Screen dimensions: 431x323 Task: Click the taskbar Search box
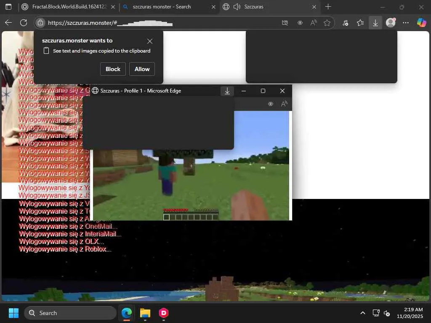click(x=70, y=313)
